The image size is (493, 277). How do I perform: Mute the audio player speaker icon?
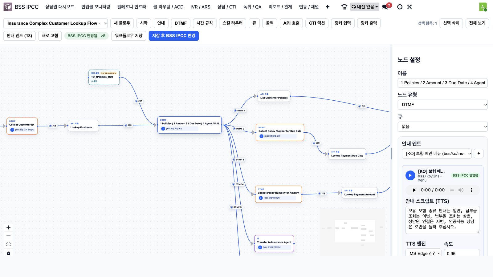(x=461, y=190)
